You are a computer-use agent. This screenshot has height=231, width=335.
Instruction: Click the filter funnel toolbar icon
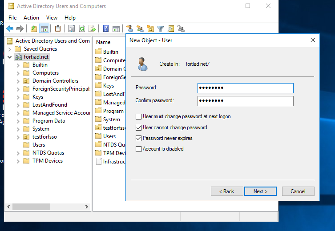click(161, 29)
